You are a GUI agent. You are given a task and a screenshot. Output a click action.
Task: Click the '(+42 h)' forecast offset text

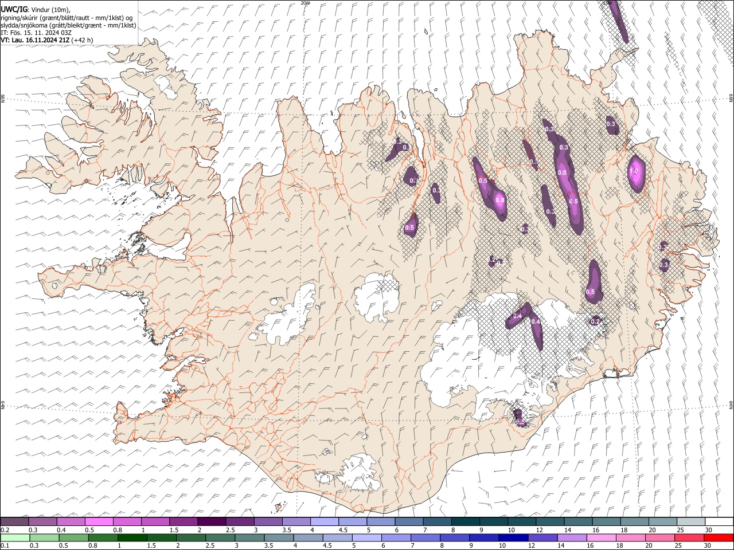click(x=83, y=40)
